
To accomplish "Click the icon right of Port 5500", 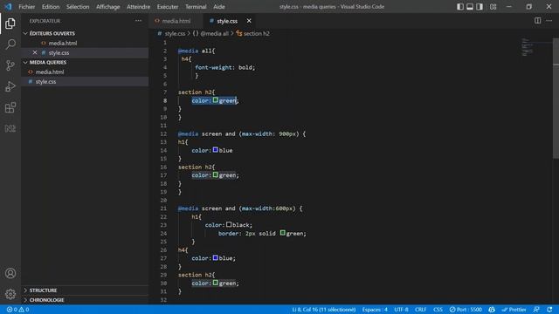I will pyautogui.click(x=492, y=310).
